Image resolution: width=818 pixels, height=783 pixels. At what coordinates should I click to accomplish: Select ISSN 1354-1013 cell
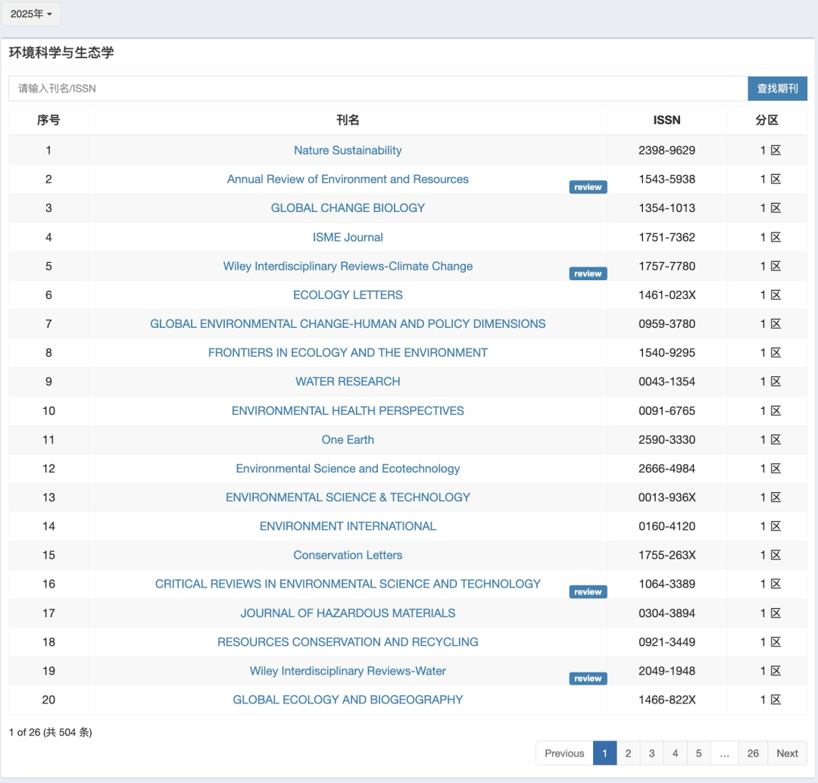(667, 208)
